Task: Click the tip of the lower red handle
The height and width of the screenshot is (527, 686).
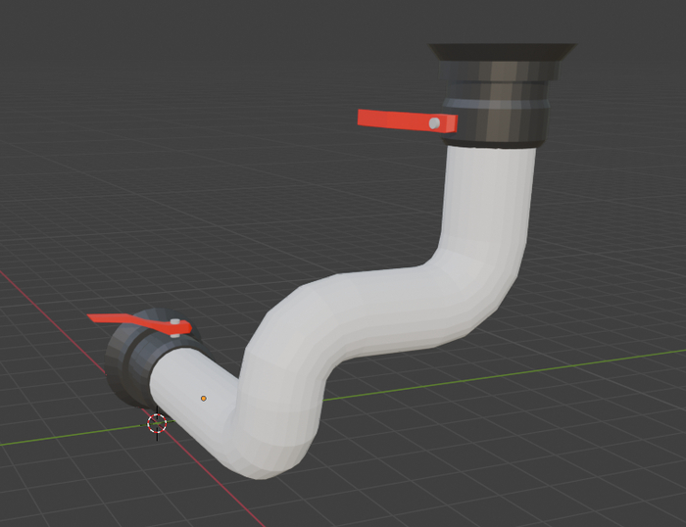Action: 94,318
